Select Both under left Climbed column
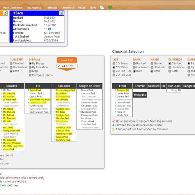The image size is (195, 195). click(11, 71)
